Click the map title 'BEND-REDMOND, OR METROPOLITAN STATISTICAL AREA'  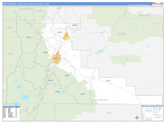[x=26, y=4]
